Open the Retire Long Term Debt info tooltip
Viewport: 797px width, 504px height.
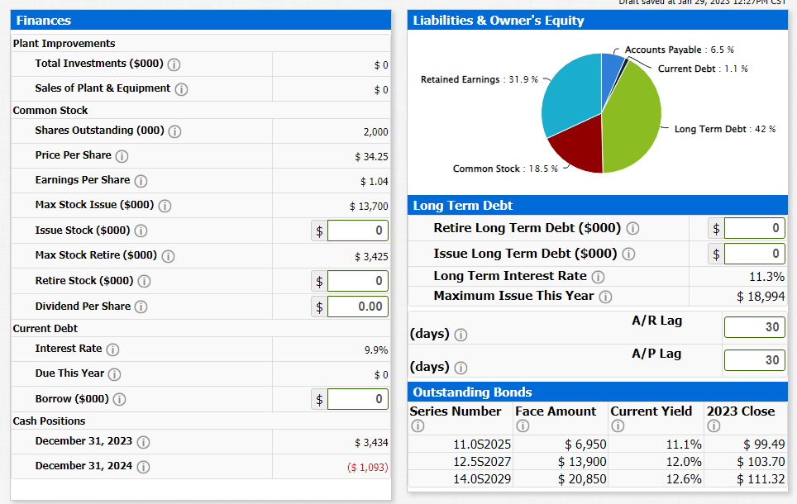coord(632,227)
